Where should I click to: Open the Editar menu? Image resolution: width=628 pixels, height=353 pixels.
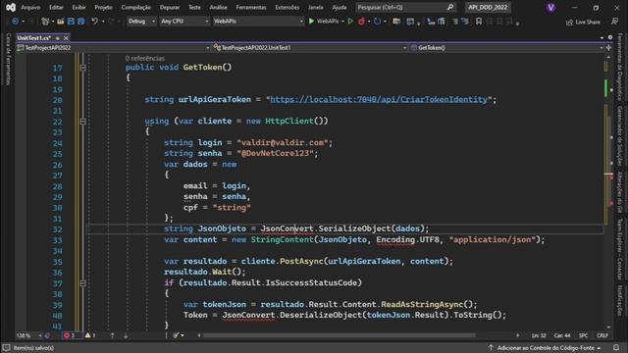56,7
